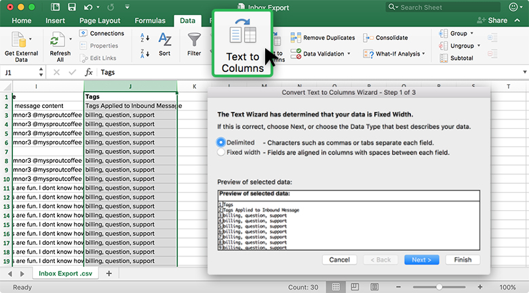Click the Text to Columns button
Screen dimensions: 529x293
243,43
